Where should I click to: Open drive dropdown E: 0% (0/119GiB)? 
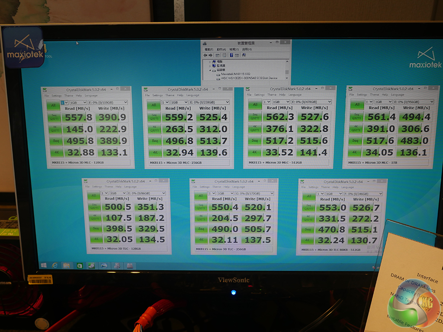(x=108, y=102)
